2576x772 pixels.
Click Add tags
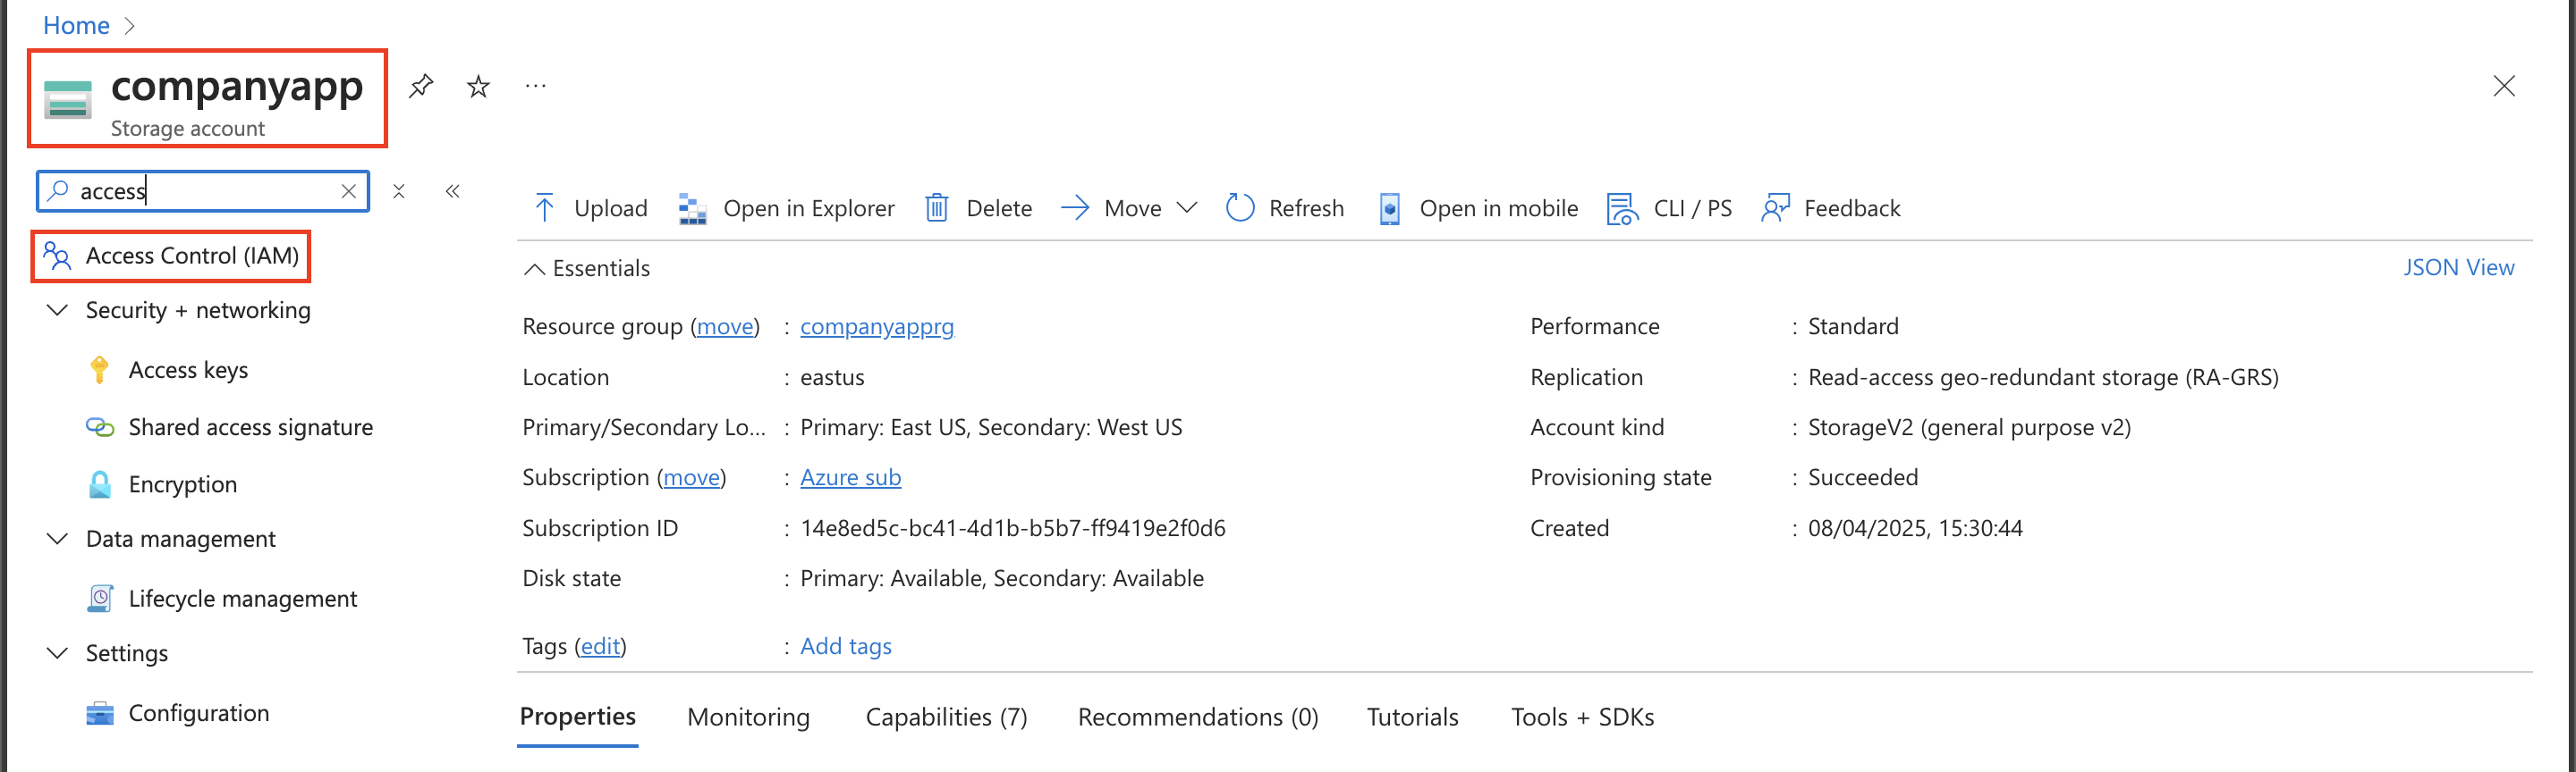point(846,646)
